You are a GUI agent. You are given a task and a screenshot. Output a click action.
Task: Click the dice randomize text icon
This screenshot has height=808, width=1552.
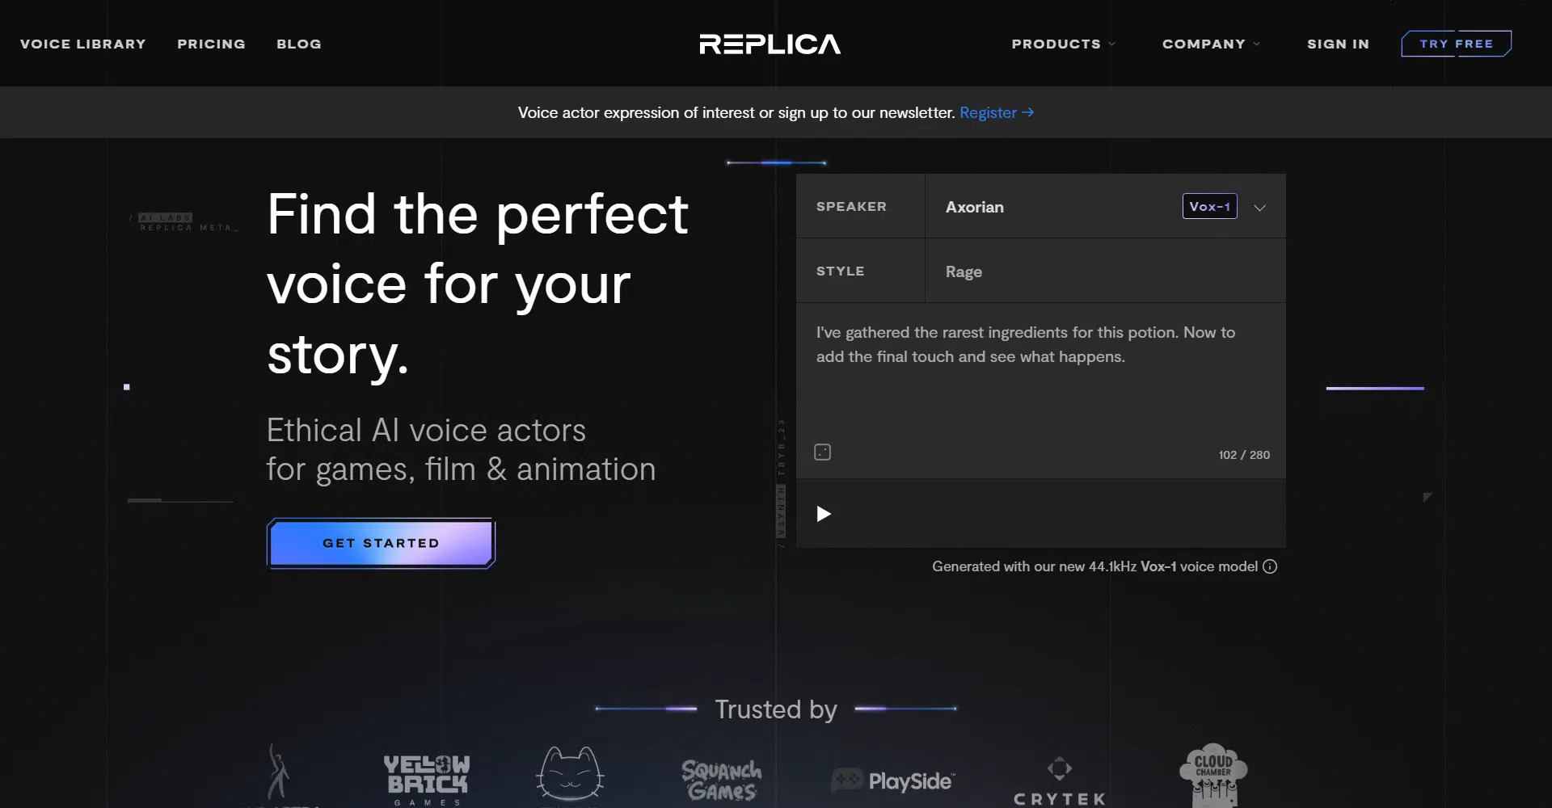[822, 452]
